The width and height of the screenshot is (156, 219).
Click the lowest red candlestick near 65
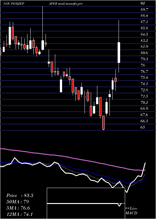pyautogui.click(x=103, y=123)
